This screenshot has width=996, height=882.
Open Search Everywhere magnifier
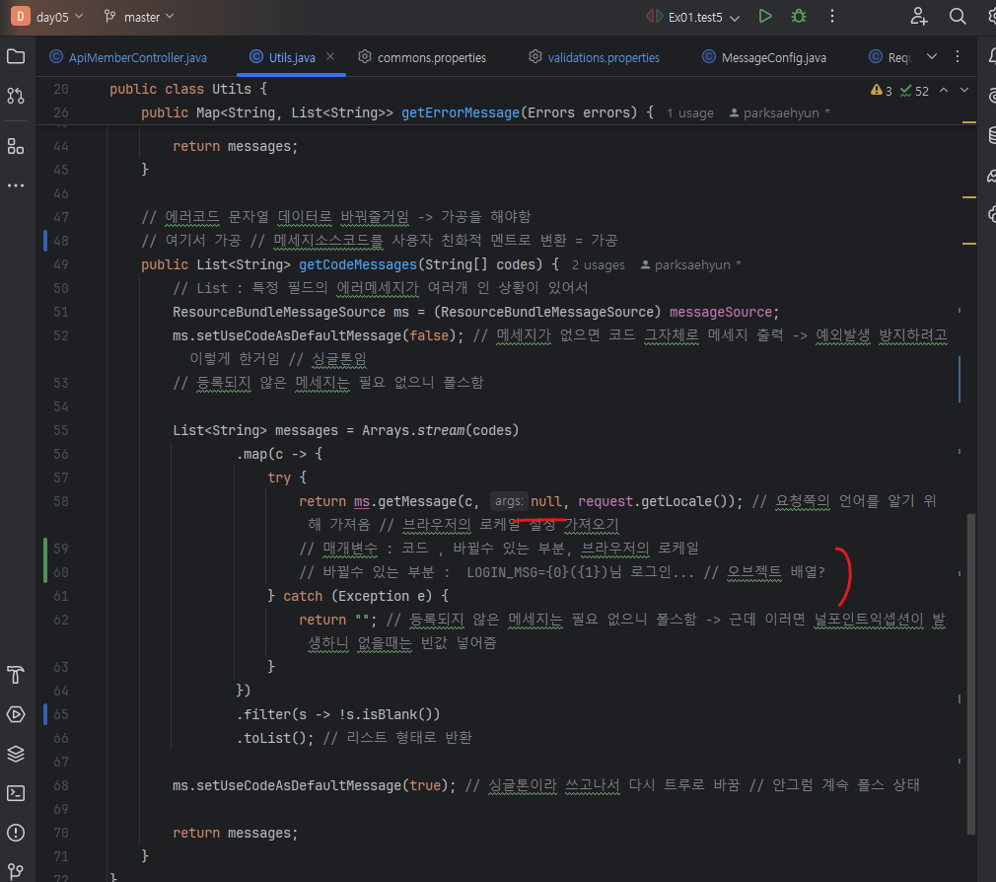coord(958,17)
